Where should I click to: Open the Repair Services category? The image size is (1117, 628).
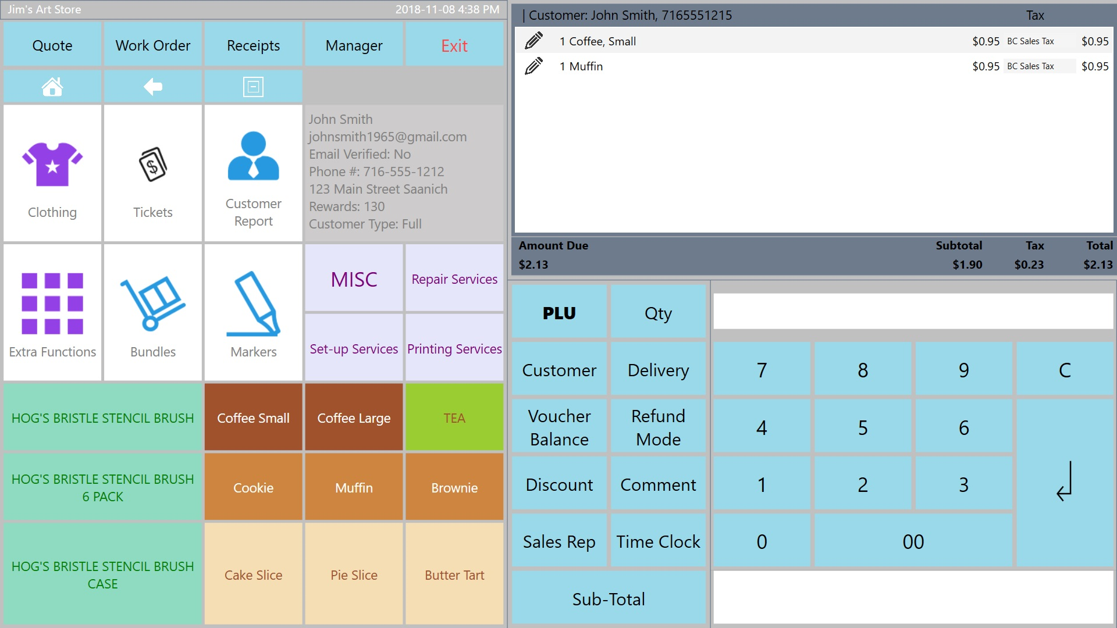(454, 279)
